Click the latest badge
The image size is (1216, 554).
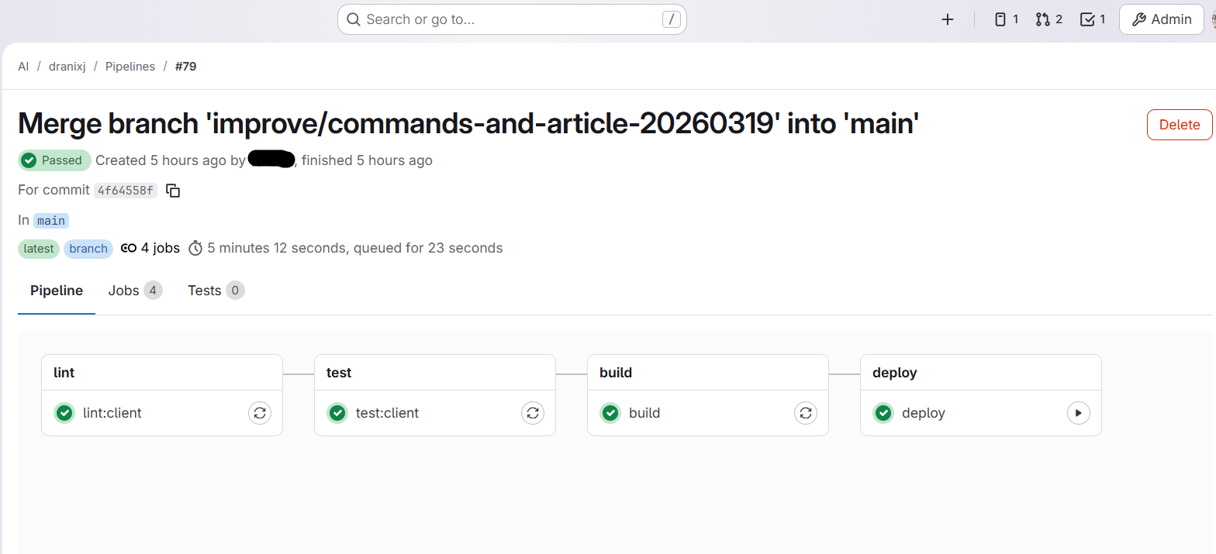[39, 249]
